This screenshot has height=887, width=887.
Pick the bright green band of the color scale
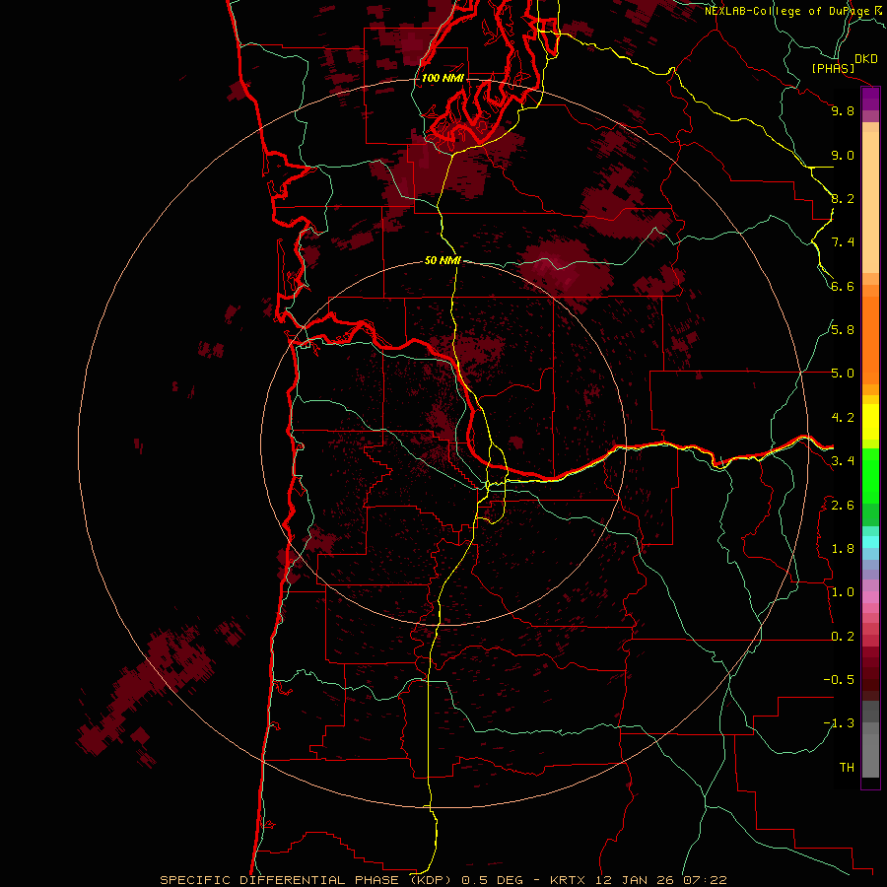click(x=870, y=476)
